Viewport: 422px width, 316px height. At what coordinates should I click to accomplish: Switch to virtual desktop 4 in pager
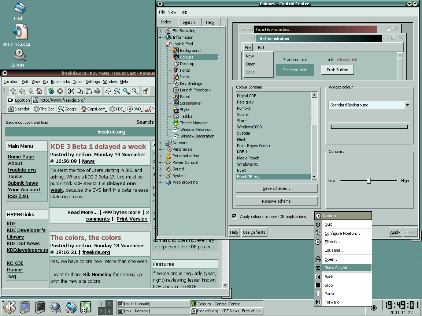tap(109, 312)
